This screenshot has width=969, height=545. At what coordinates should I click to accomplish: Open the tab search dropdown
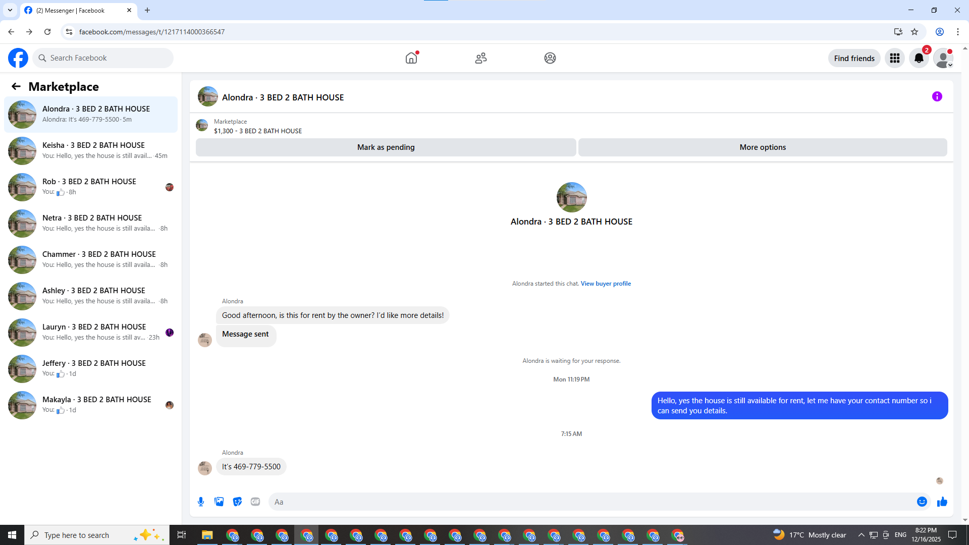[10, 10]
